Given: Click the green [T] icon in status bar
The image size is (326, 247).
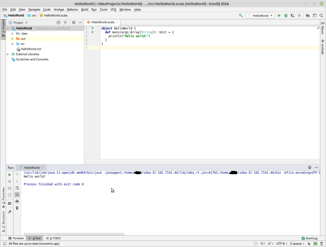Looking at the screenshot, I should point(315,243).
